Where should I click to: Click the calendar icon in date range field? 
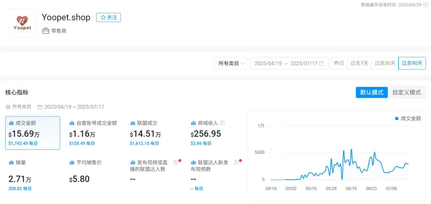tap(322, 63)
